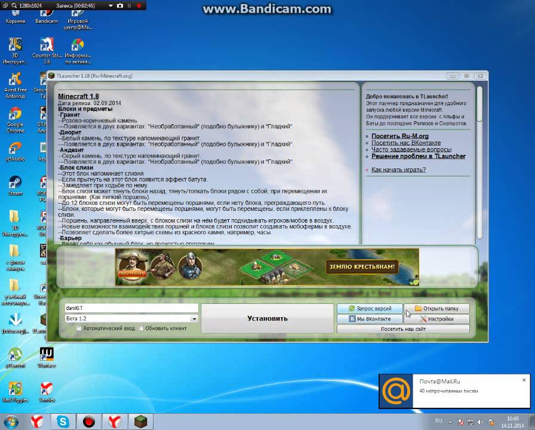
Task: Open jetAudio desktop shortcut
Action: tap(15, 151)
